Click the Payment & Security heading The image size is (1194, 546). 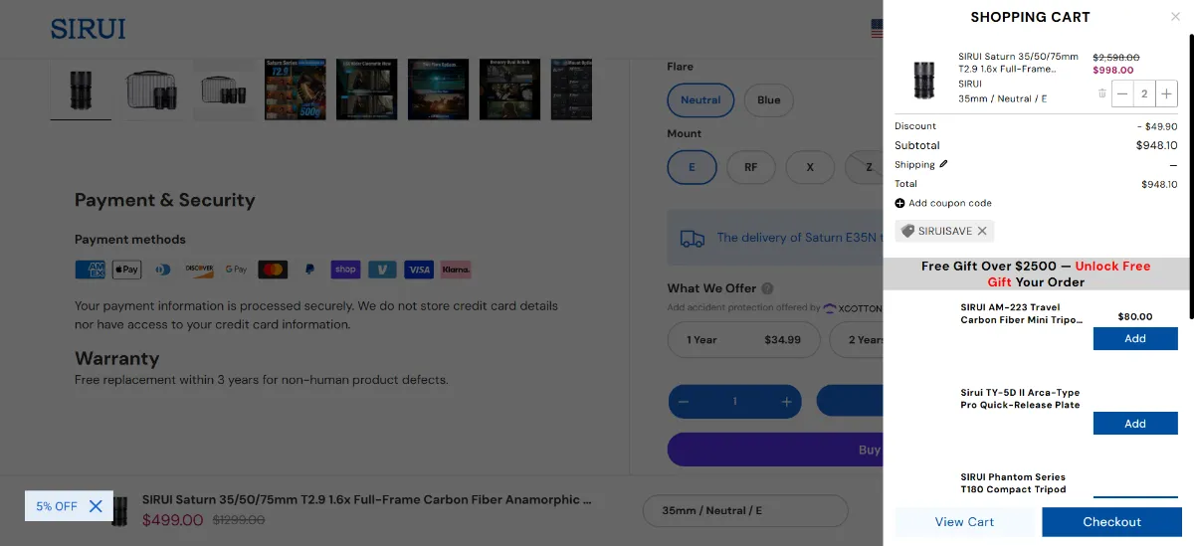coord(165,200)
